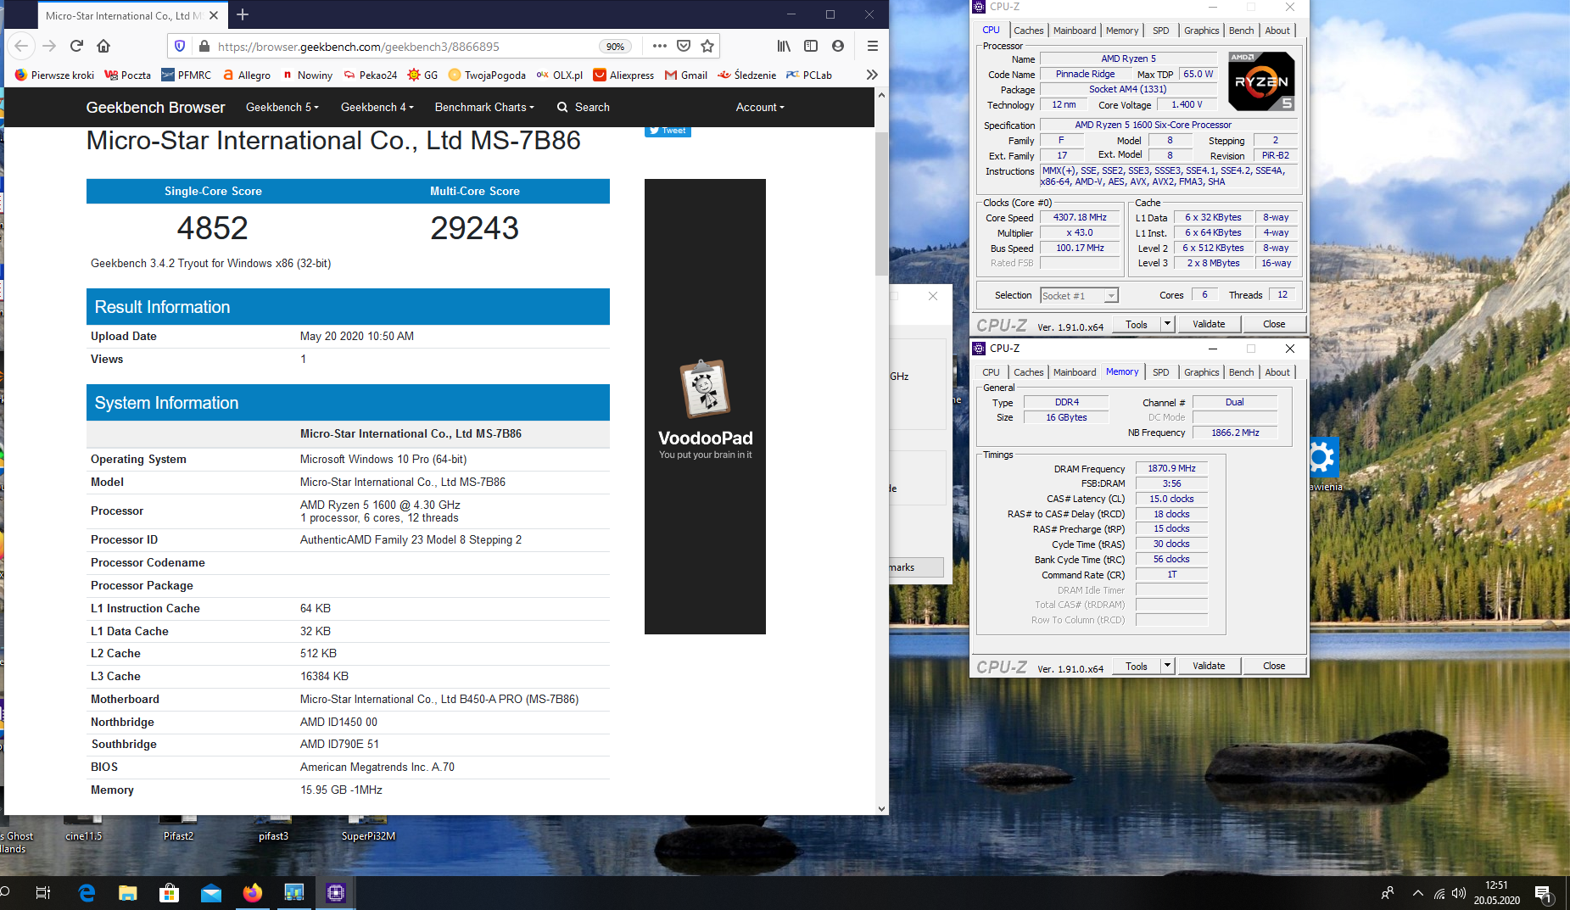Open Memory tab in top CPU-Z
The image size is (1570, 910).
coord(1122,31)
